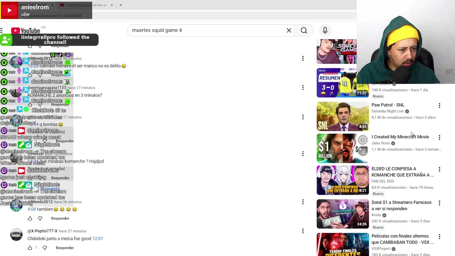Open the Squid Game thumbnail at the sidebar top

(x=336, y=52)
